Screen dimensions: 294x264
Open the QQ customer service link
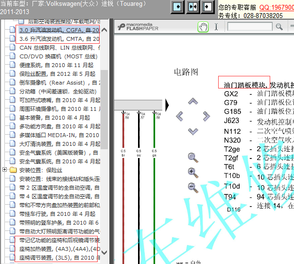[277, 7]
